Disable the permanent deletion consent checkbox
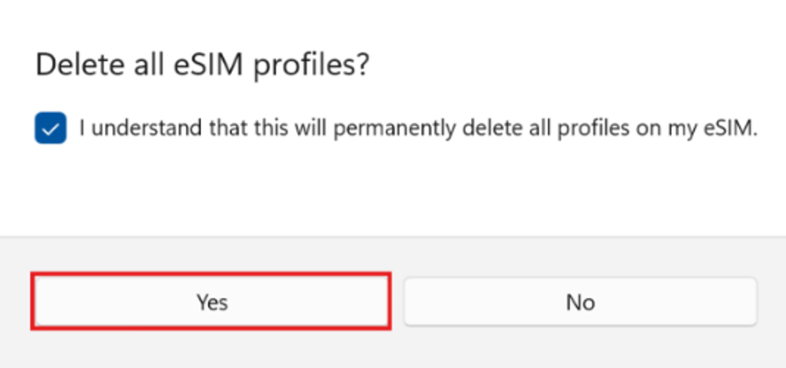786x368 pixels. (50, 128)
